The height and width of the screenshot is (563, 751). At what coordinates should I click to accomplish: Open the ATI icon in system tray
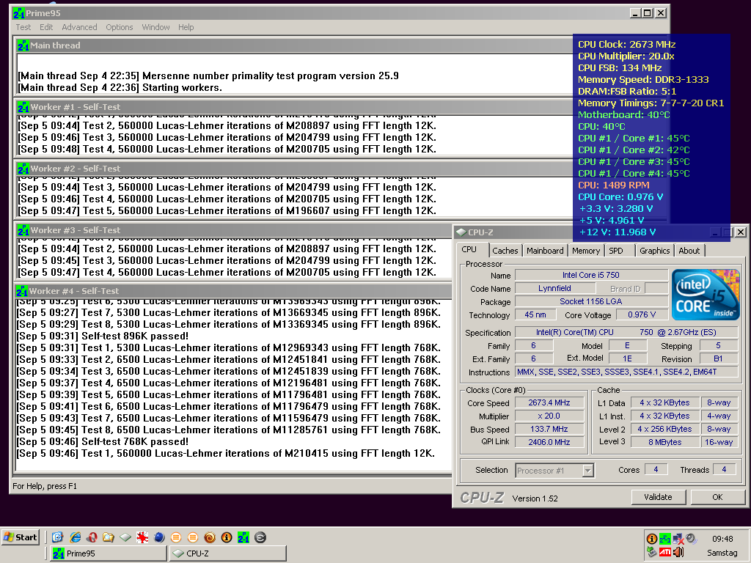(x=665, y=552)
